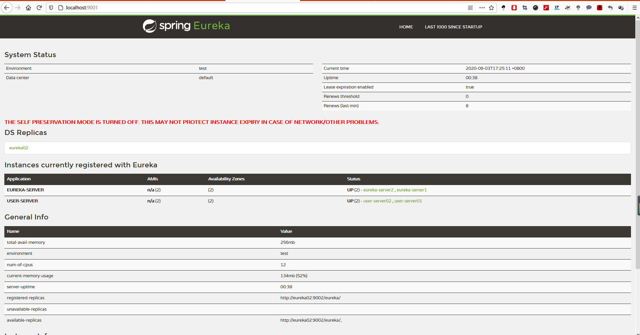Reload the page with the refresh icon

coord(39,8)
